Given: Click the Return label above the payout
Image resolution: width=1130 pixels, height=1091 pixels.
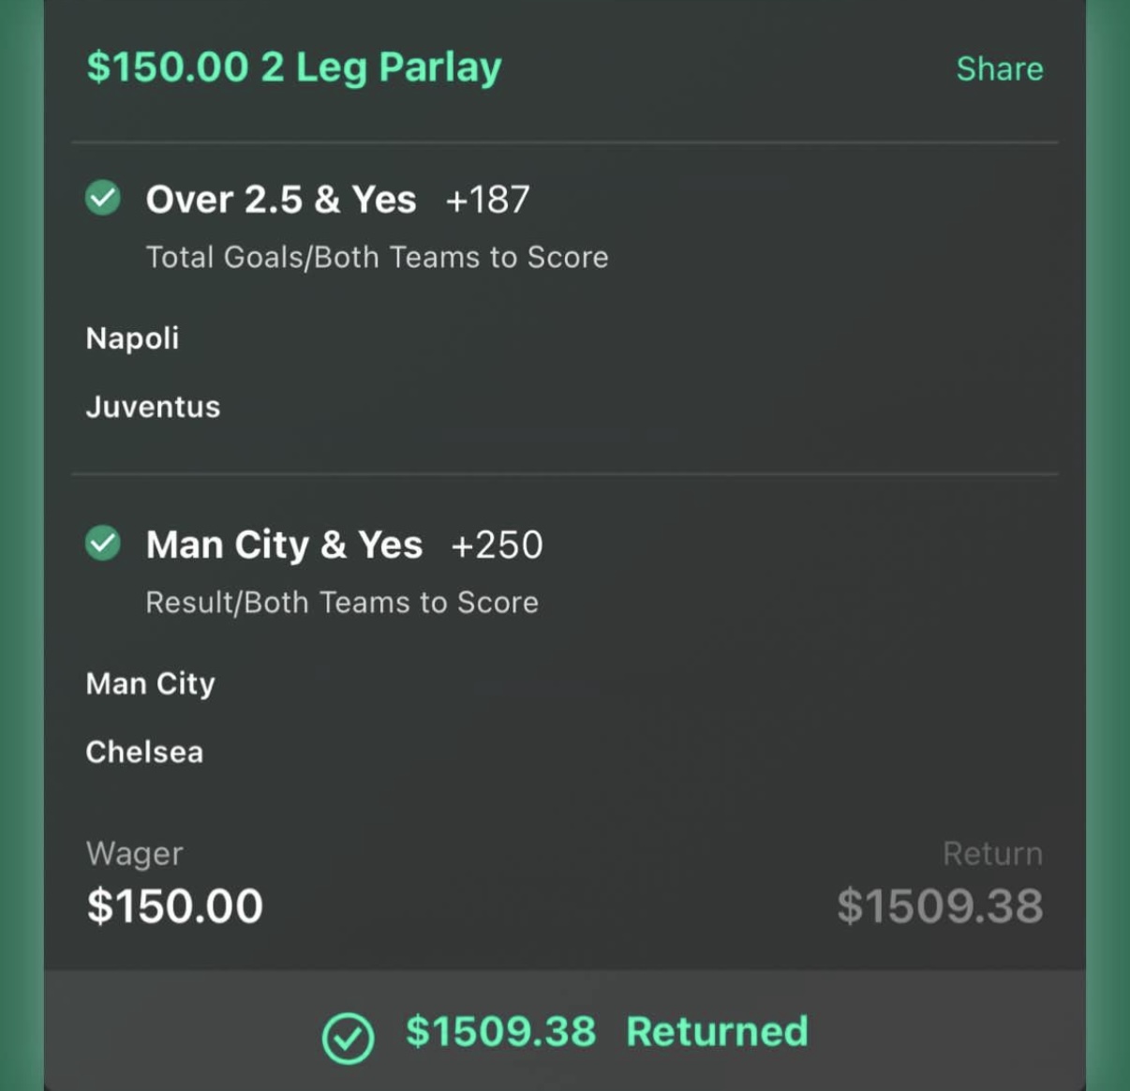Looking at the screenshot, I should pyautogui.click(x=992, y=853).
